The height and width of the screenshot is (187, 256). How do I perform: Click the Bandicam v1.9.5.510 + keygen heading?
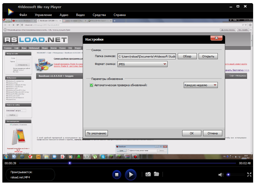click(x=56, y=76)
